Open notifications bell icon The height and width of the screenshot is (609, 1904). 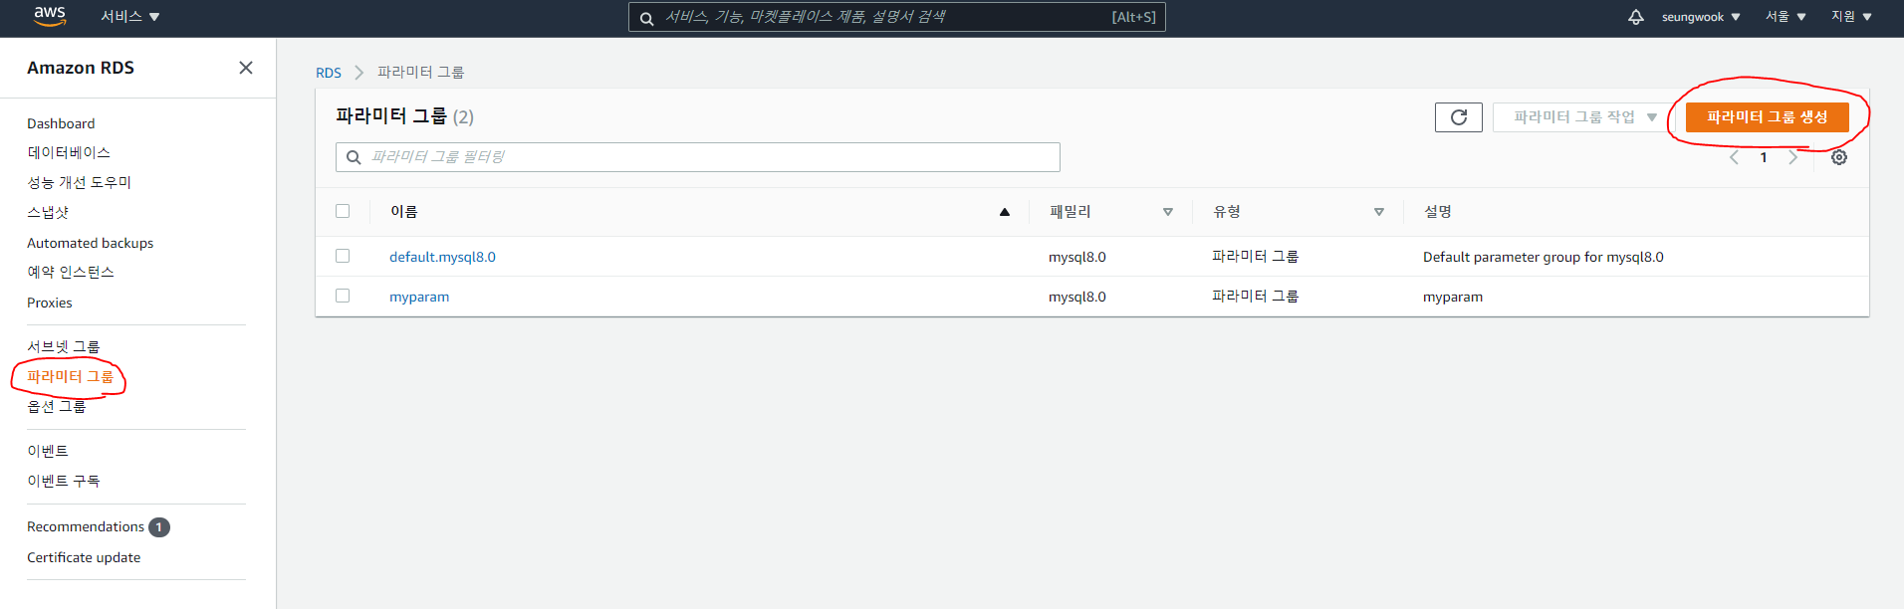(1636, 17)
